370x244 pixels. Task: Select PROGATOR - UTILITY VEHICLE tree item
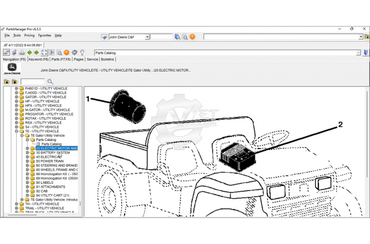(49, 114)
